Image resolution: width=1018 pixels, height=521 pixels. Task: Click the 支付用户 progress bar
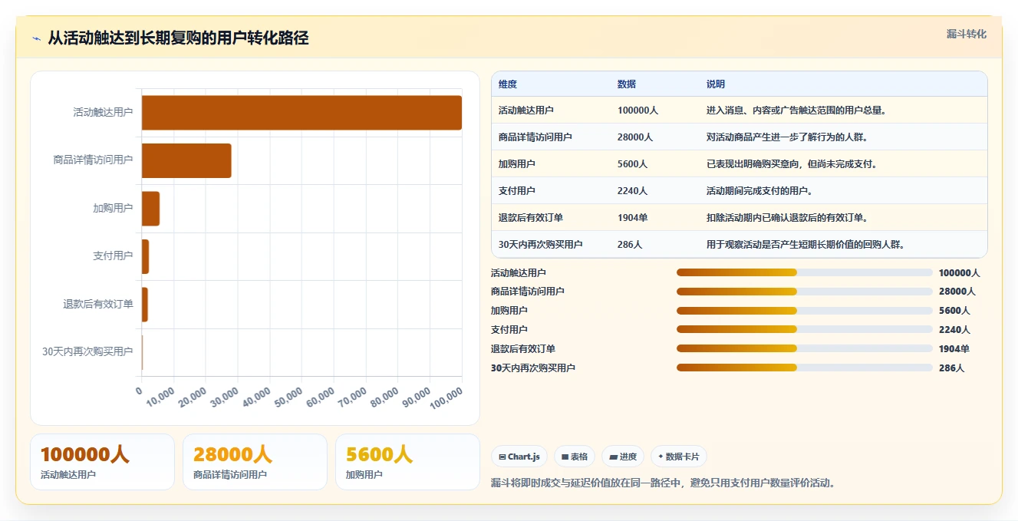(x=805, y=330)
